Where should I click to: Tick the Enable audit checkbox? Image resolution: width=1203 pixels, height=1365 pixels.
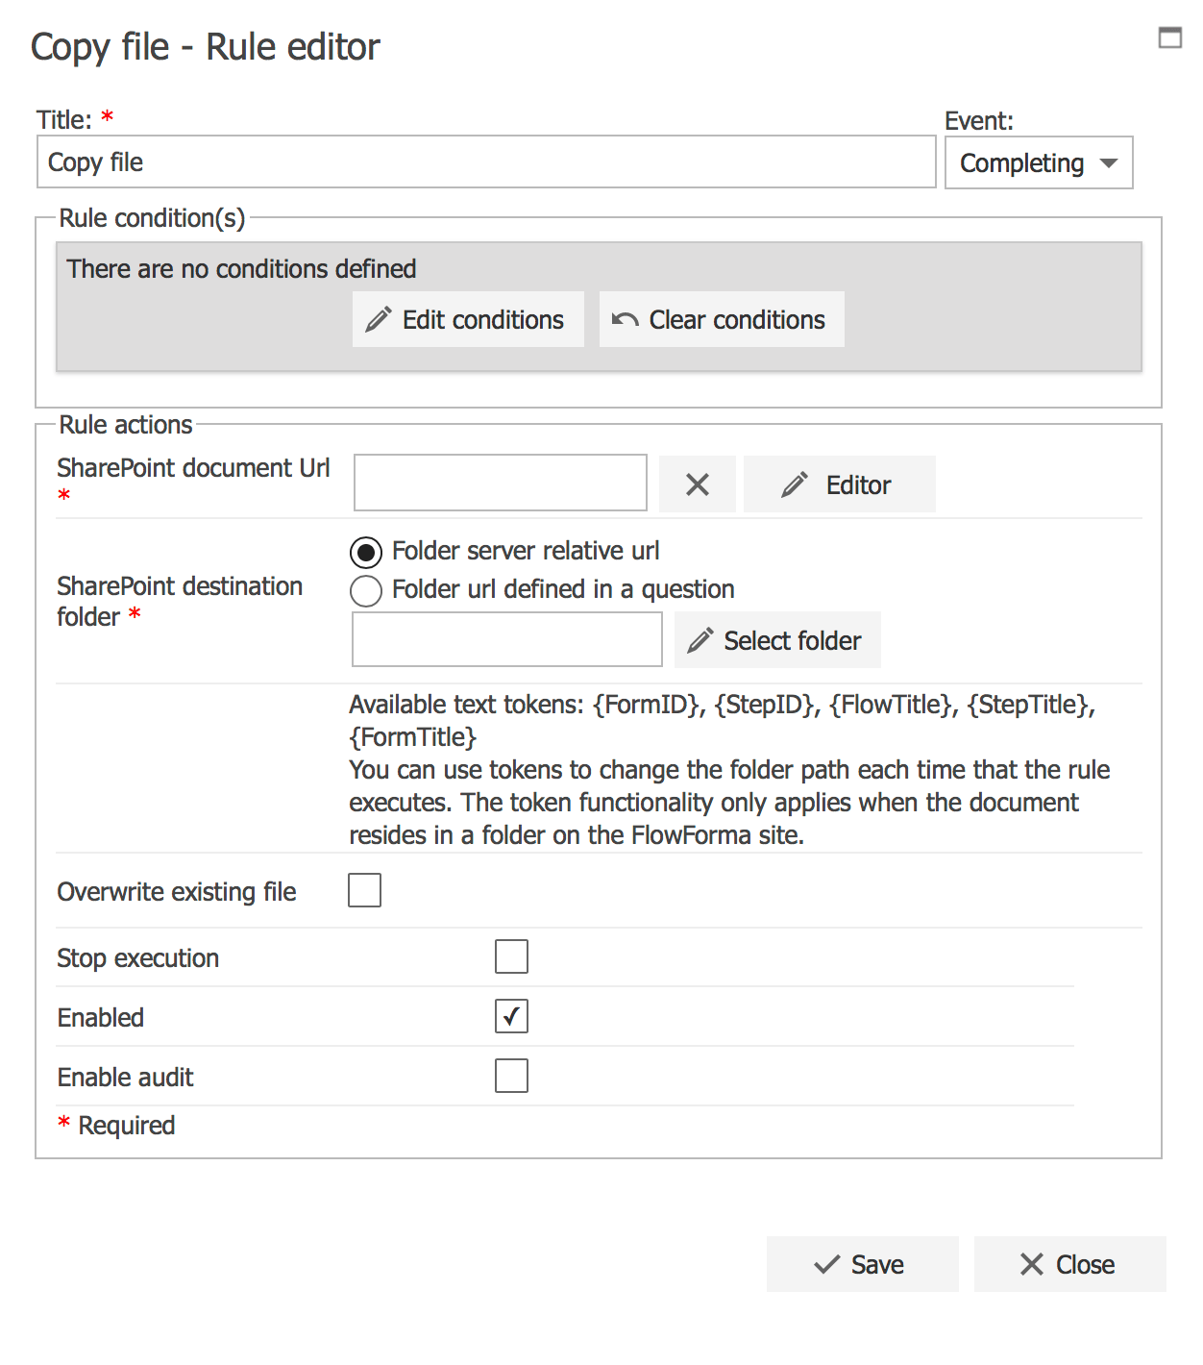[511, 1076]
